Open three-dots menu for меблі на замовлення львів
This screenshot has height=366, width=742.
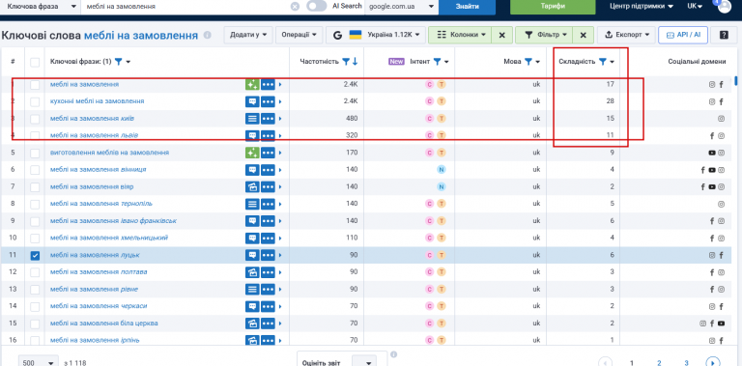[268, 136]
